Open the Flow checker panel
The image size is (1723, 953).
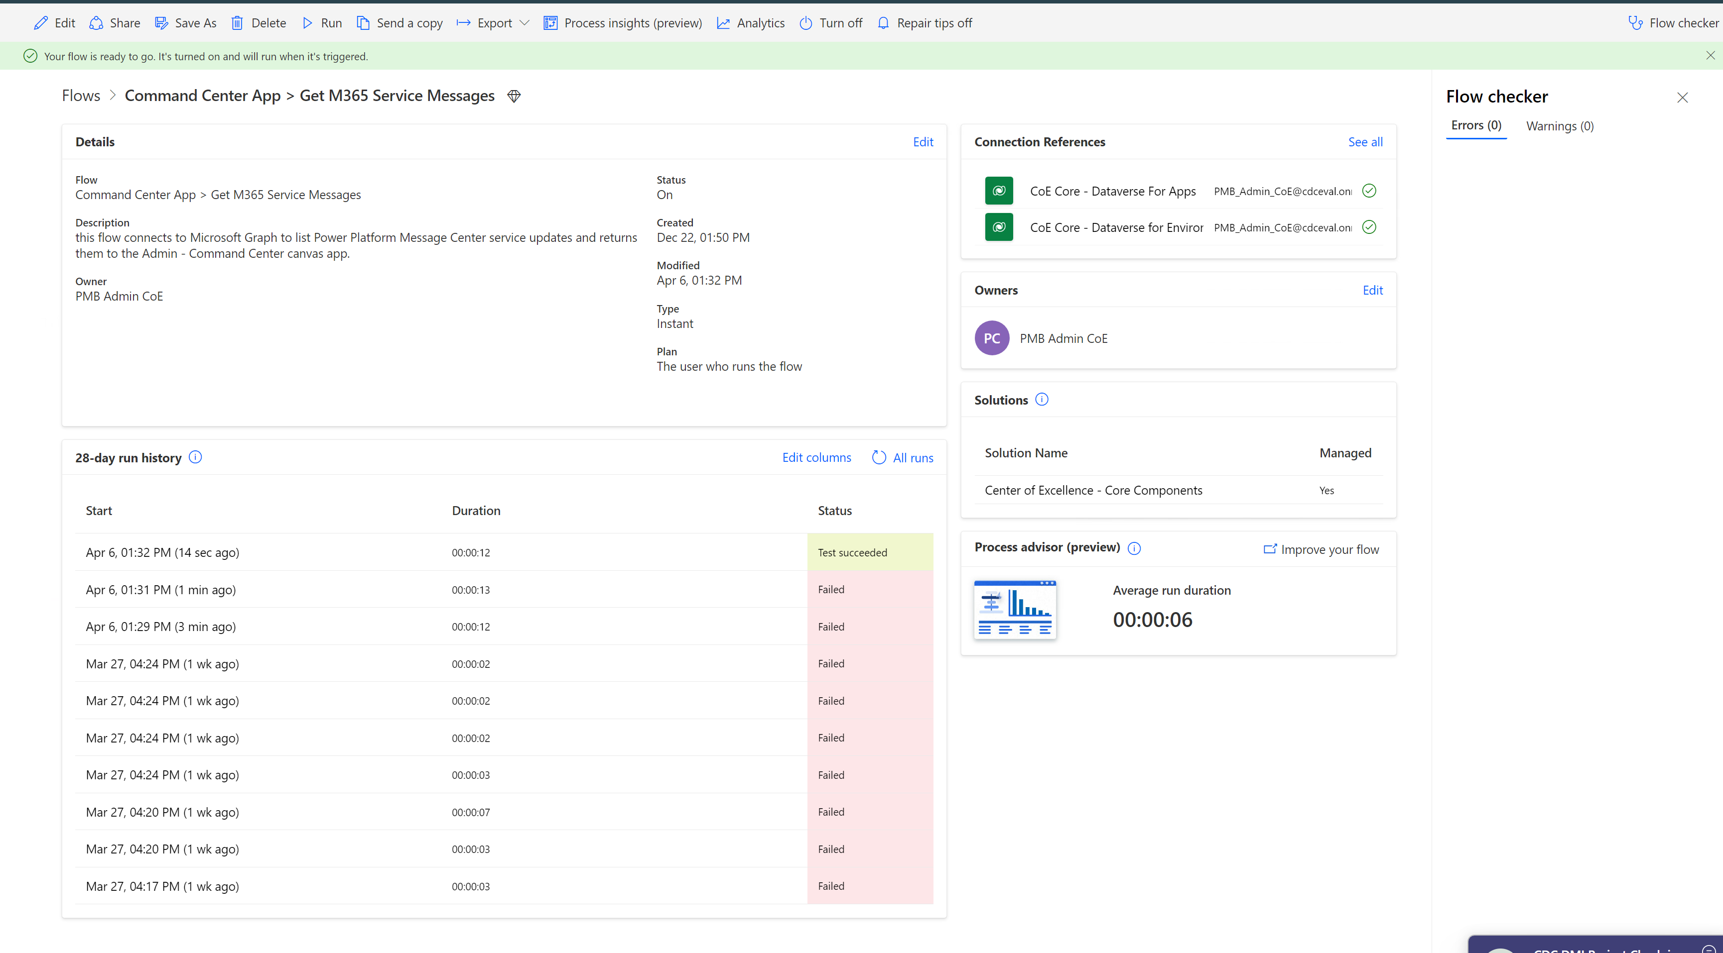click(1672, 22)
